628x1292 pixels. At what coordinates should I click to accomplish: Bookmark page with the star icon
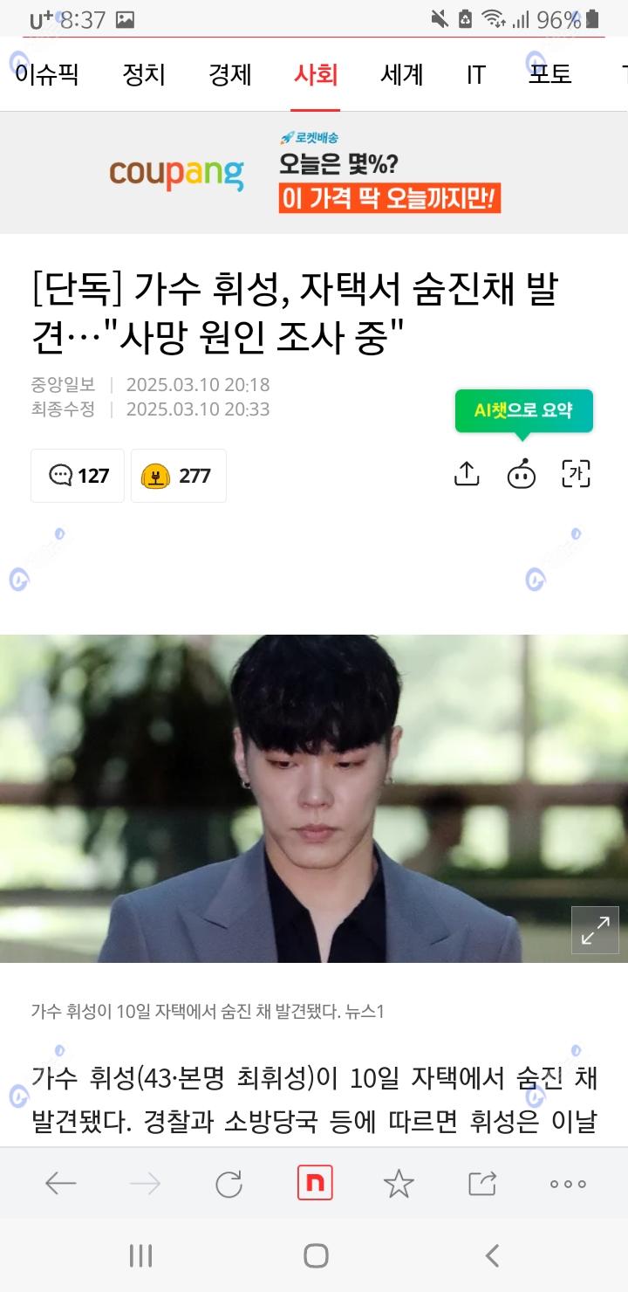[x=399, y=1184]
